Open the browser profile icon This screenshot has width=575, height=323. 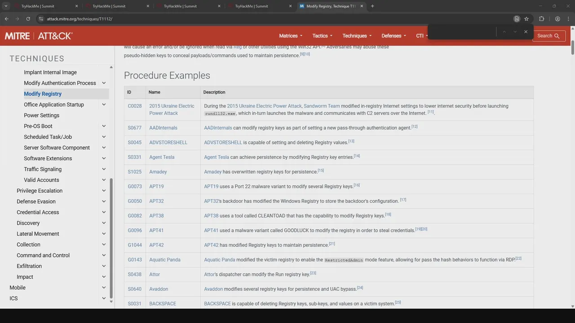pos(557,19)
